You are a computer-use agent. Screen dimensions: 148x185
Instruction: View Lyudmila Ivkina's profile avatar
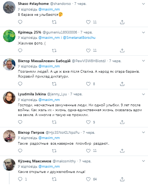click(9, 98)
